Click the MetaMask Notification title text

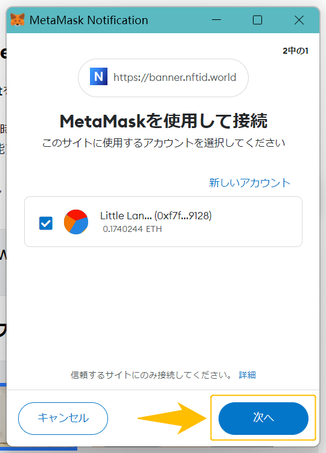pos(89,20)
